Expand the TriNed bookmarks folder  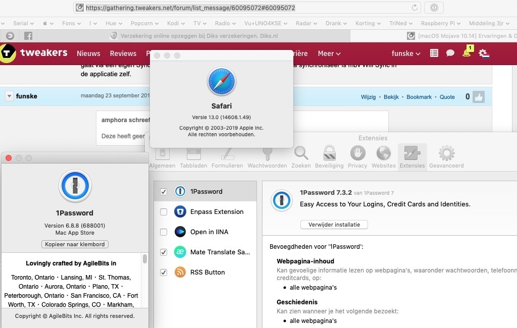(400, 23)
